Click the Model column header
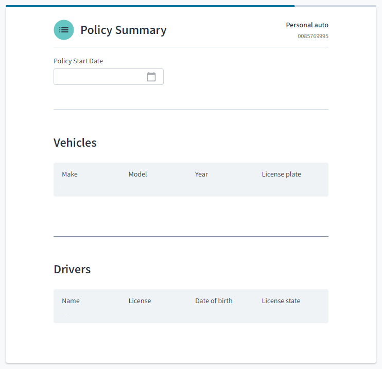Viewport: 382px width, 369px height. pyautogui.click(x=137, y=174)
